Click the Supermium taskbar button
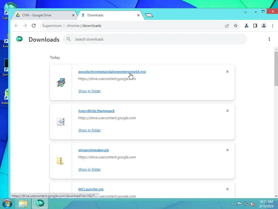The height and width of the screenshot is (209, 278). coord(40,204)
